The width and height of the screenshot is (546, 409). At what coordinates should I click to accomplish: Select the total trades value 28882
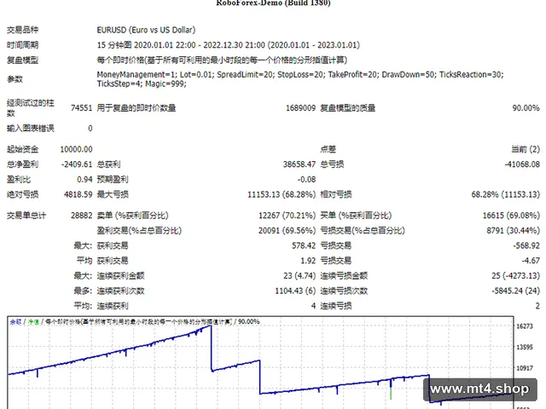82,216
